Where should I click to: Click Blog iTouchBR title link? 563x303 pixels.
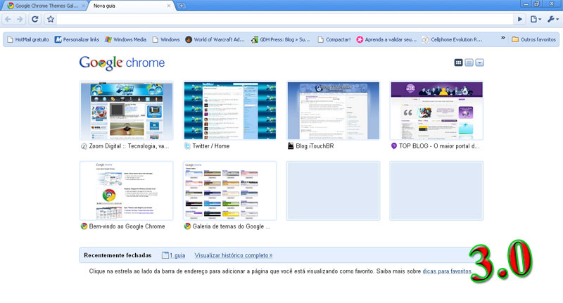click(315, 146)
